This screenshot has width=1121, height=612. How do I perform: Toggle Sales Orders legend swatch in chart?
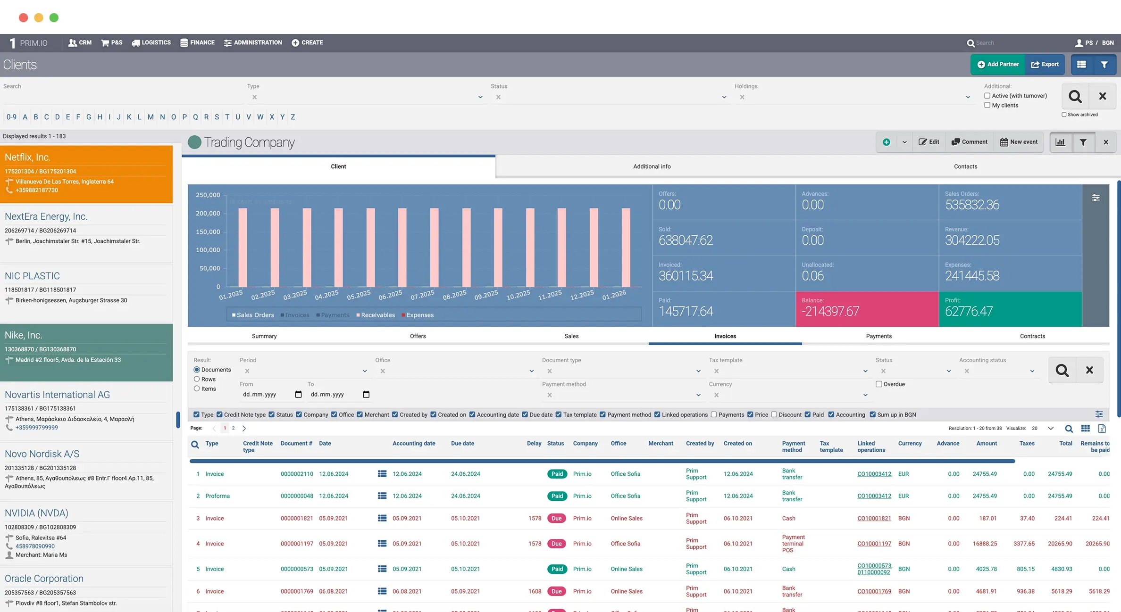click(234, 315)
